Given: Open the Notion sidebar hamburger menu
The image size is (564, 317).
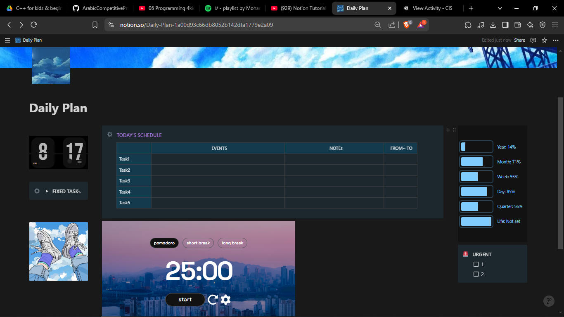Looking at the screenshot, I should [x=7, y=40].
